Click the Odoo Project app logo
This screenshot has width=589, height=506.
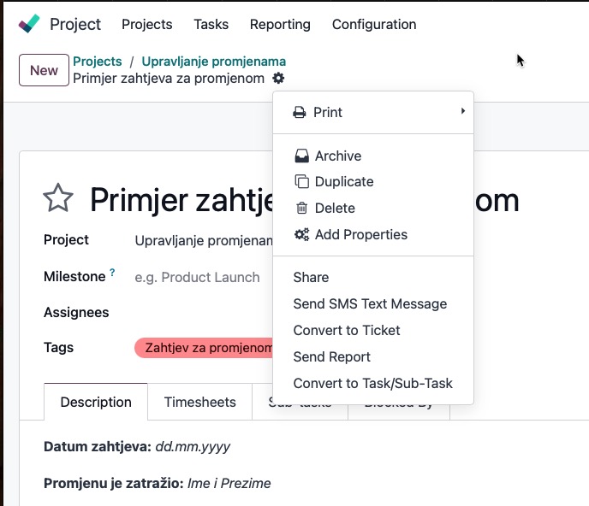(29, 24)
